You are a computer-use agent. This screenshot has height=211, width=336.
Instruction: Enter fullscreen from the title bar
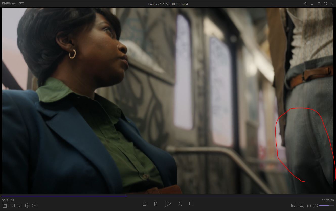pos(325,4)
